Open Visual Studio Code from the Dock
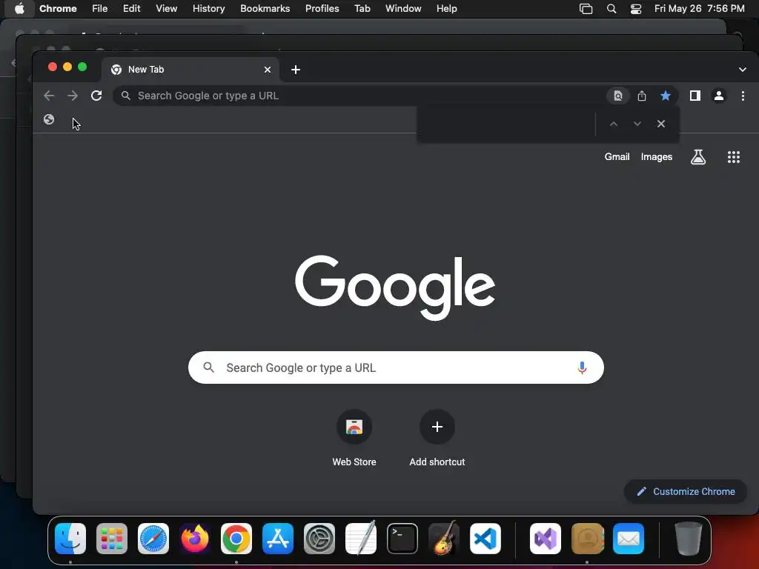759x569 pixels. (x=485, y=539)
